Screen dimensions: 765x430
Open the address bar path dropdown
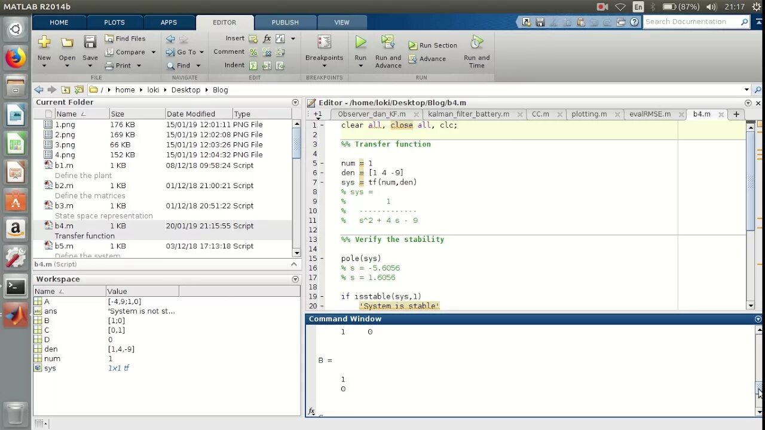746,90
